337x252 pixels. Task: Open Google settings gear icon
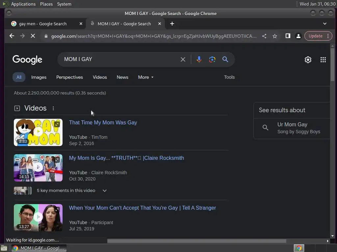click(x=308, y=60)
